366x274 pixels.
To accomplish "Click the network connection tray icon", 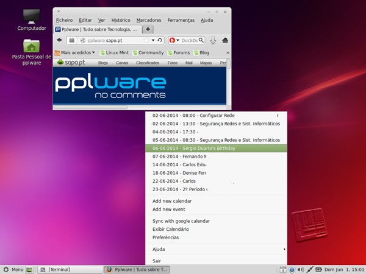I will click(x=310, y=270).
